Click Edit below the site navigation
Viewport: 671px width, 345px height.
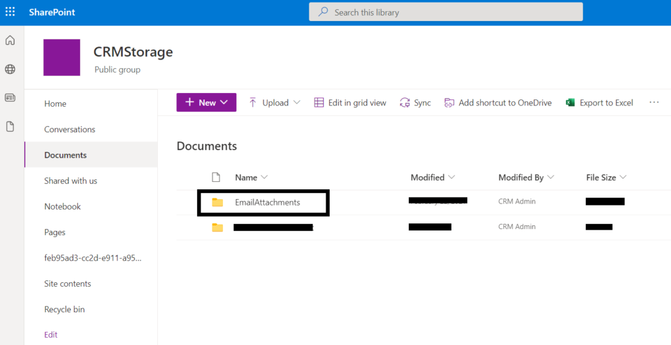pos(50,335)
